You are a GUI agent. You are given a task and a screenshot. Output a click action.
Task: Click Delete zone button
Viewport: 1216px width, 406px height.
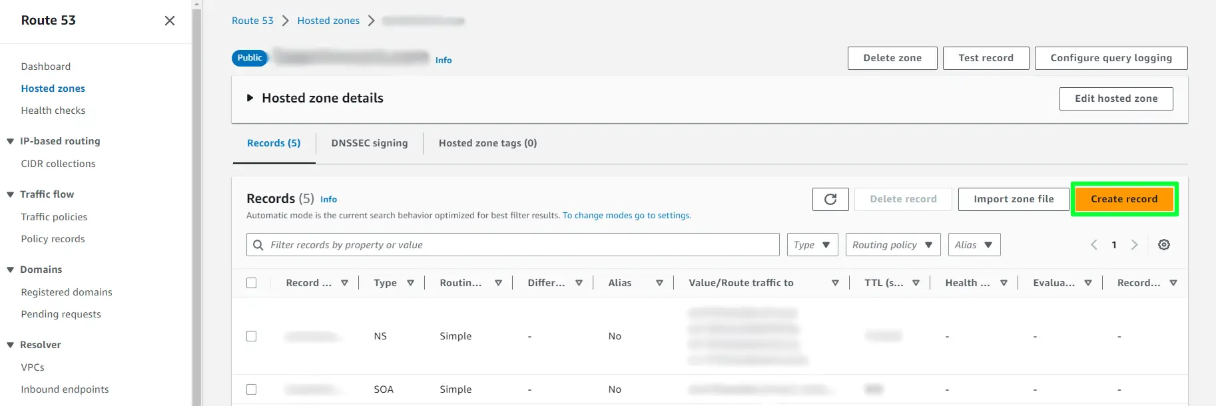[892, 58]
